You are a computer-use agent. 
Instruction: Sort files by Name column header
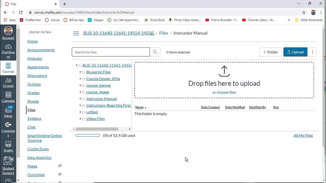pyautogui.click(x=141, y=107)
